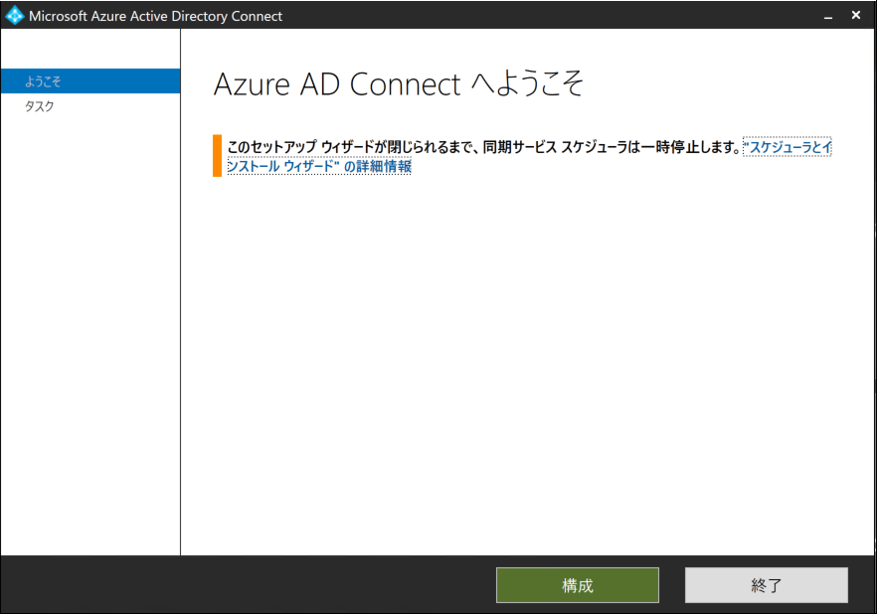
Task: Click empty title bar space beside minimize
Action: point(597,16)
